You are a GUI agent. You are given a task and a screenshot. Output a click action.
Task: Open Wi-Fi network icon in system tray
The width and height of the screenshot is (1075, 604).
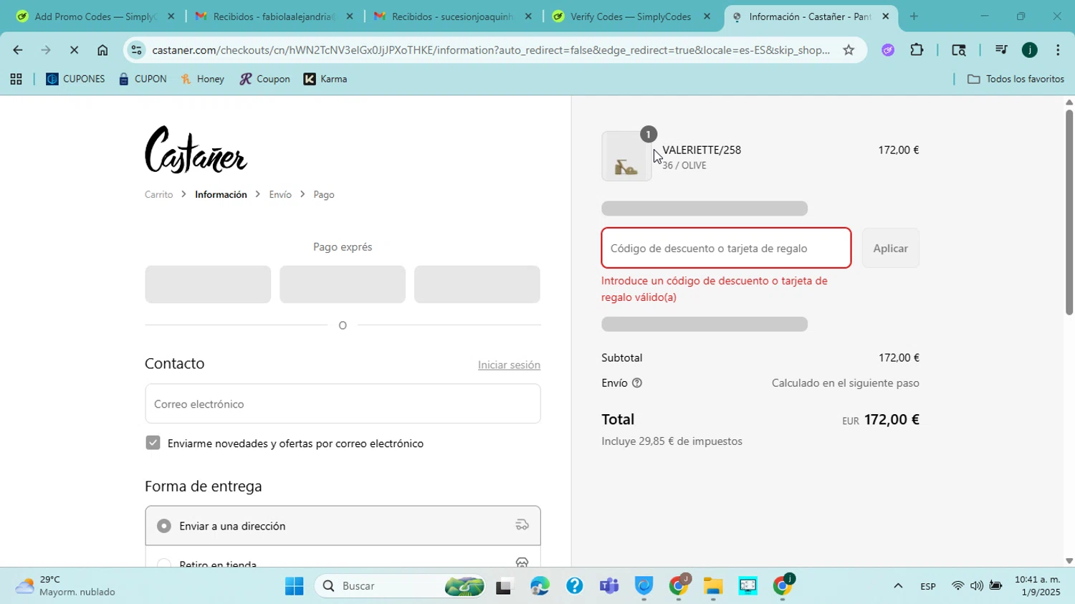[x=958, y=586]
